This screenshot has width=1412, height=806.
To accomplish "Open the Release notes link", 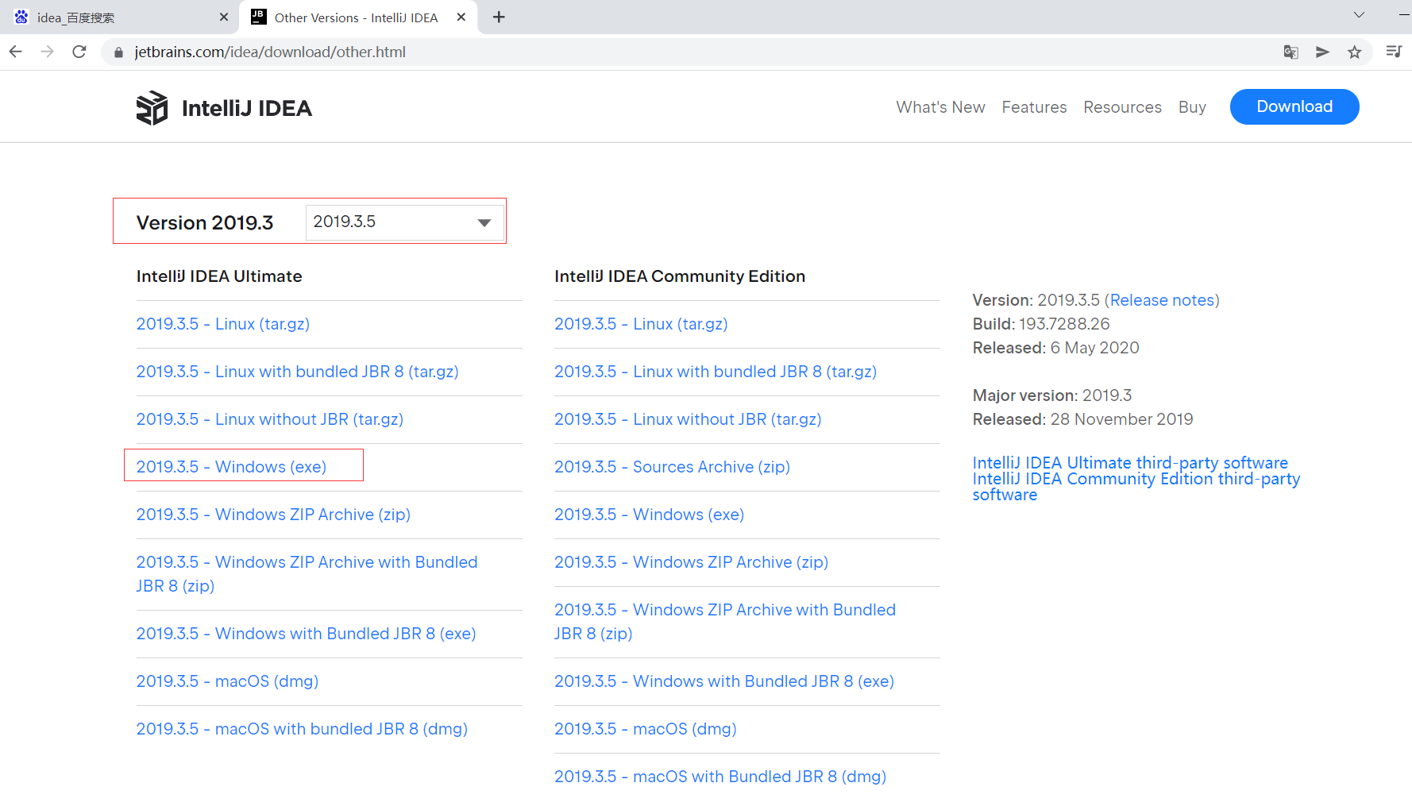I will point(1162,300).
